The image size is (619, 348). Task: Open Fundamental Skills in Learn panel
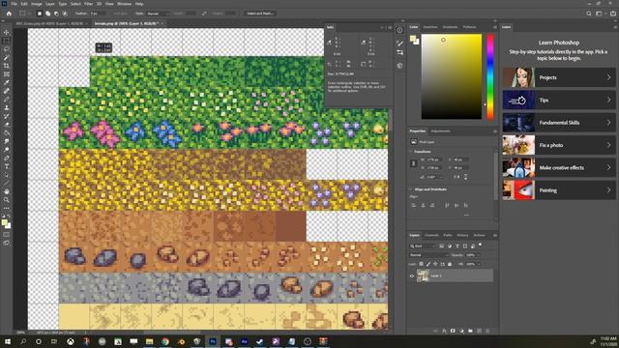(x=559, y=123)
